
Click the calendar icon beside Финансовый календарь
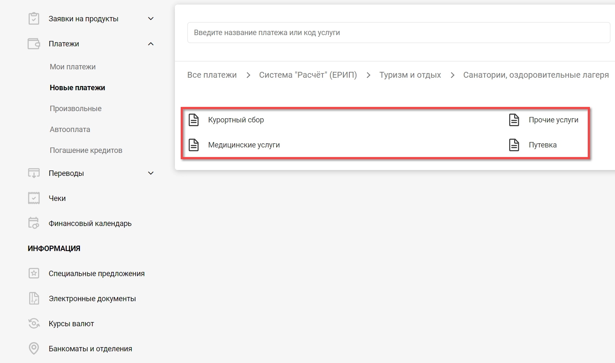[x=34, y=223]
